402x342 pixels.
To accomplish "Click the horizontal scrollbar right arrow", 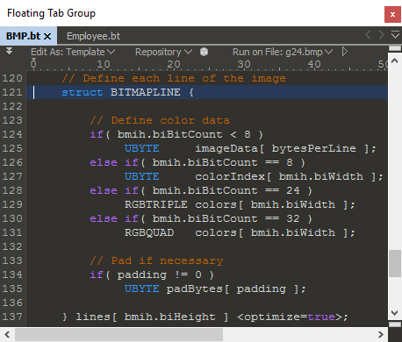I will [380, 334].
